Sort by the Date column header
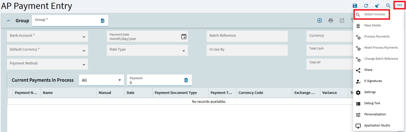This screenshot has height=132, width=406. click(x=138, y=93)
